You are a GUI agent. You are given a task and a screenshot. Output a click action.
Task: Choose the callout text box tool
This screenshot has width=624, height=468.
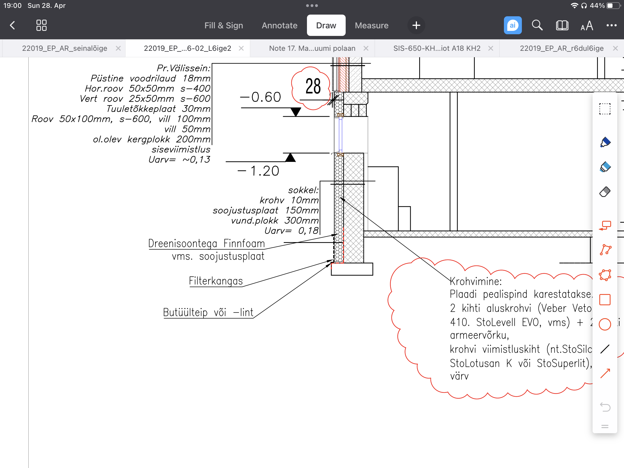coord(605,225)
